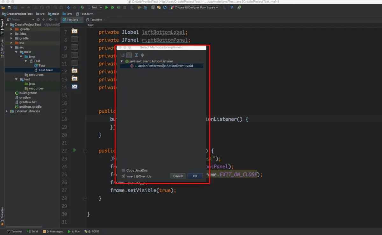Click Scroll from Source icon in Project panel
Screen dimensions: 382x235
38,19
